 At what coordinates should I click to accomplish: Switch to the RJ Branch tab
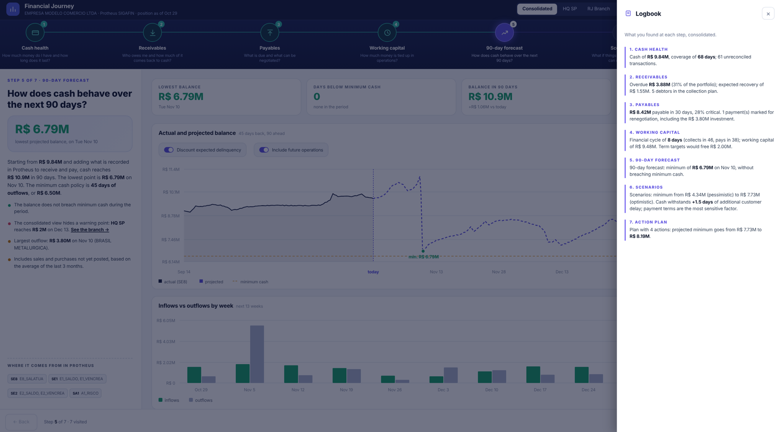tap(599, 9)
